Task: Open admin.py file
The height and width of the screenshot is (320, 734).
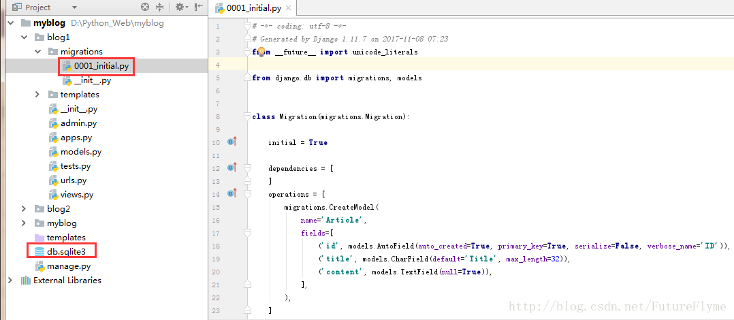Action: [79, 123]
